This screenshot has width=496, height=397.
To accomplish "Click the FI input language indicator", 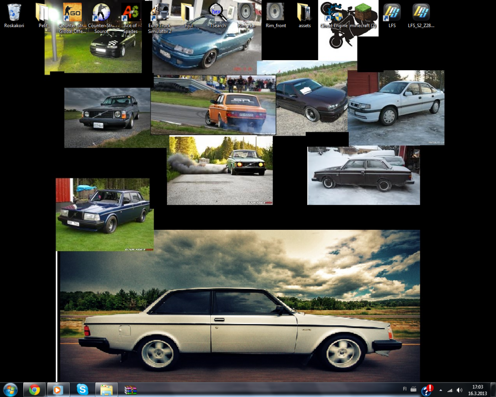I will pos(404,389).
